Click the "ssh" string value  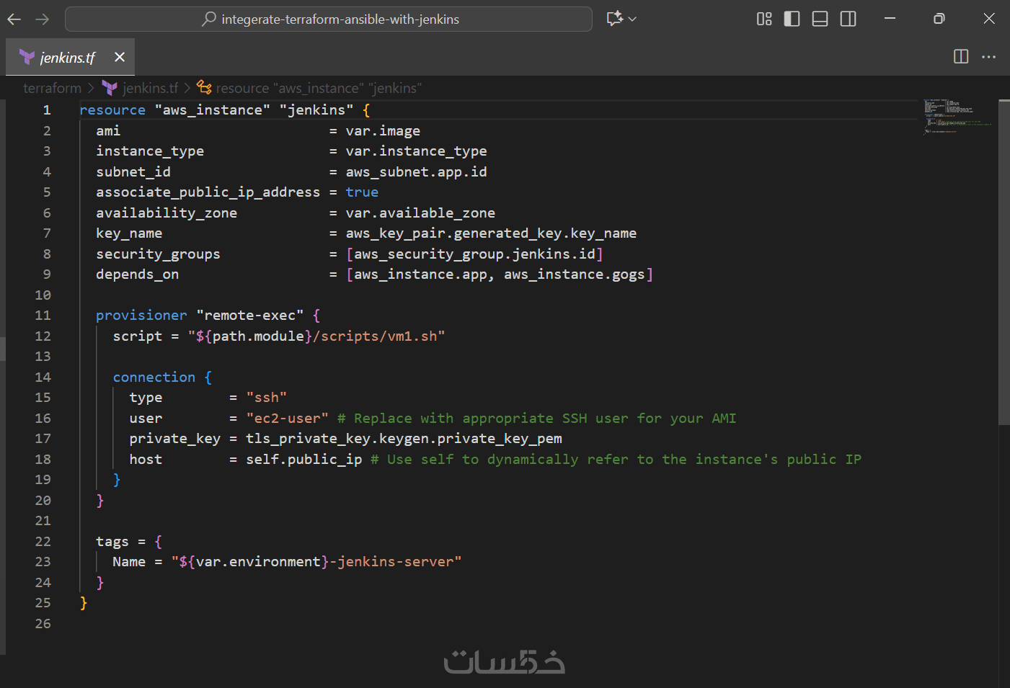tap(267, 398)
